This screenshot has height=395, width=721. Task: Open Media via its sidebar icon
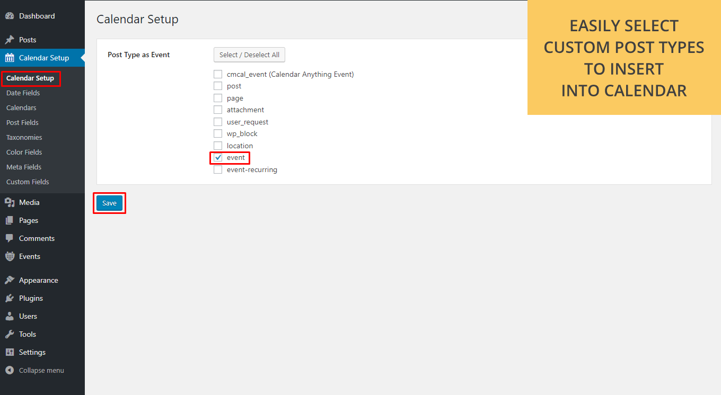coord(10,202)
